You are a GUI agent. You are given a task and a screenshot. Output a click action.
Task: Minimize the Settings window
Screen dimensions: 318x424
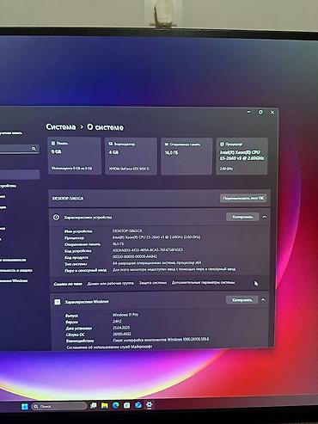tap(249, 112)
